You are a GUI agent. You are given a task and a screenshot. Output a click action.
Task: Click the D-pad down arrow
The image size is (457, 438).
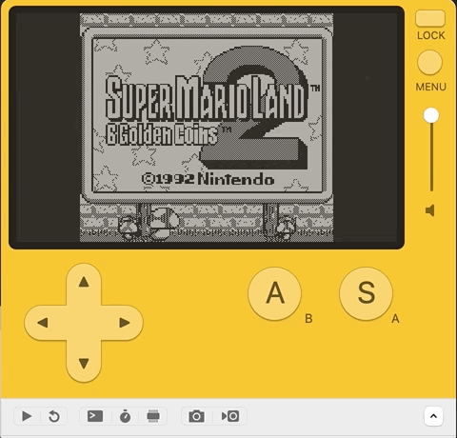[84, 364]
